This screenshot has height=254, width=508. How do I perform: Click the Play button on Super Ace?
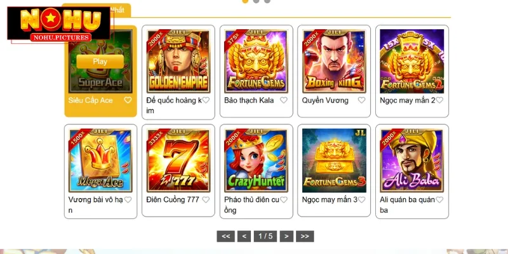tap(100, 62)
